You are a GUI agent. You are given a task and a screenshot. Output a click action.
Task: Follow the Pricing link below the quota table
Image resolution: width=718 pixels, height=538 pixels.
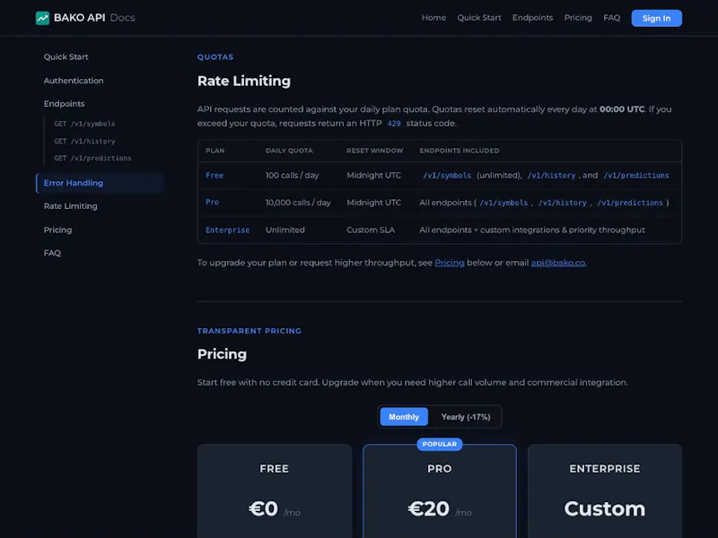click(450, 263)
